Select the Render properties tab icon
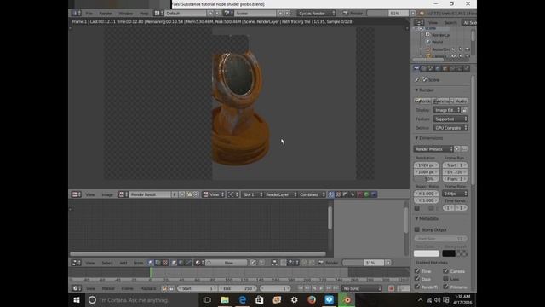545x307 pixels. tap(416, 68)
